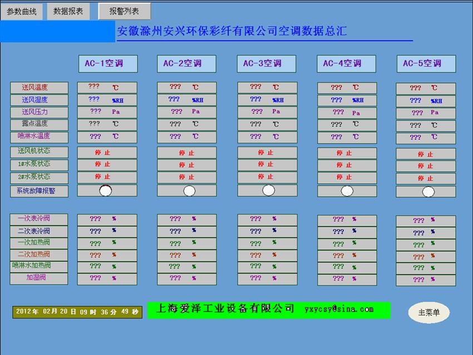Switch to the 数据报表 tab
Screen dimensions: 473x355
pos(68,11)
